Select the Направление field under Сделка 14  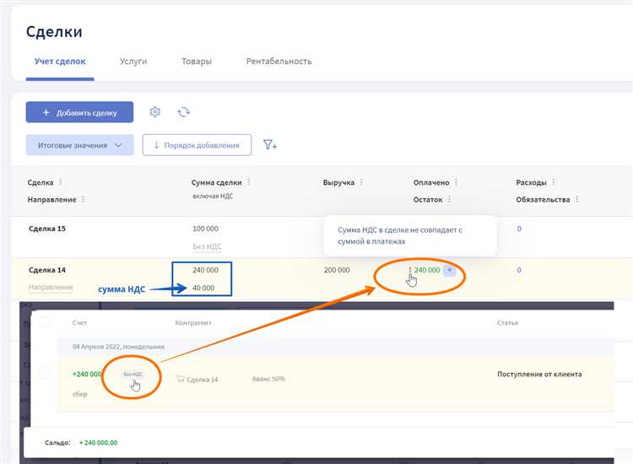click(x=51, y=288)
